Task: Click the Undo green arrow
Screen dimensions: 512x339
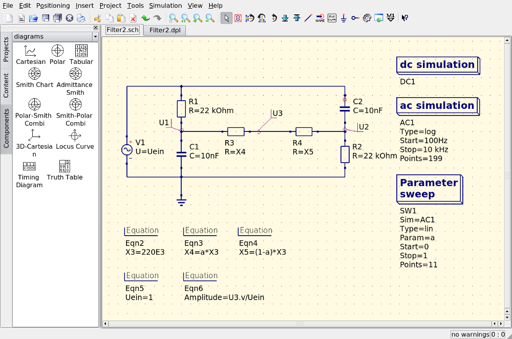Action: (x=145, y=18)
